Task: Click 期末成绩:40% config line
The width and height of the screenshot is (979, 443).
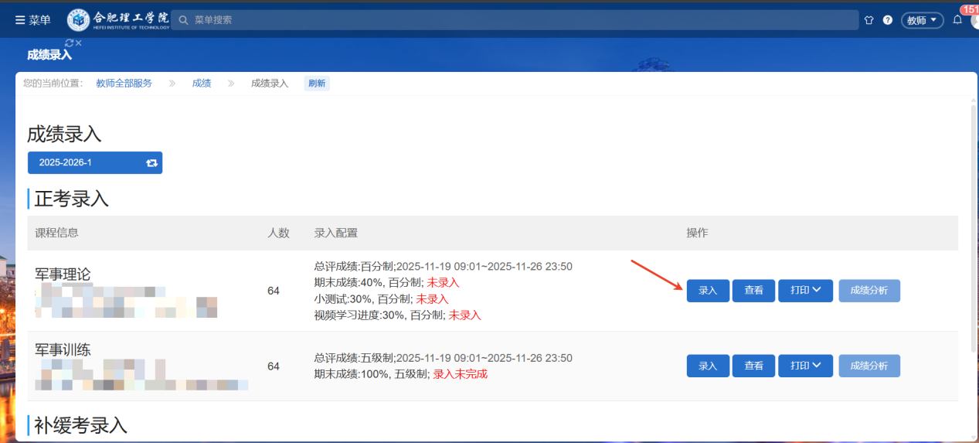Action: [387, 283]
